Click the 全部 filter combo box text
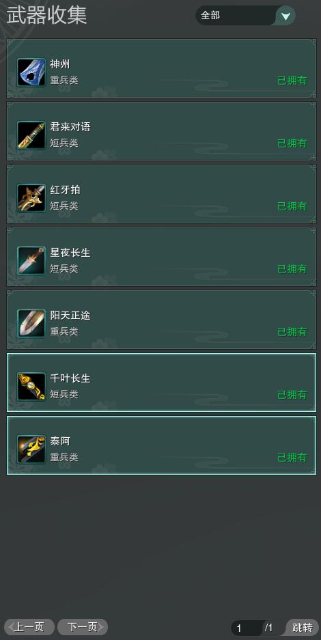The height and width of the screenshot is (640, 321). 210,16
